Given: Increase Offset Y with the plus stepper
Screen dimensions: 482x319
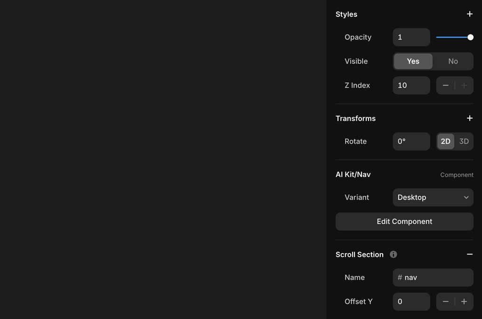Looking at the screenshot, I should point(464,302).
